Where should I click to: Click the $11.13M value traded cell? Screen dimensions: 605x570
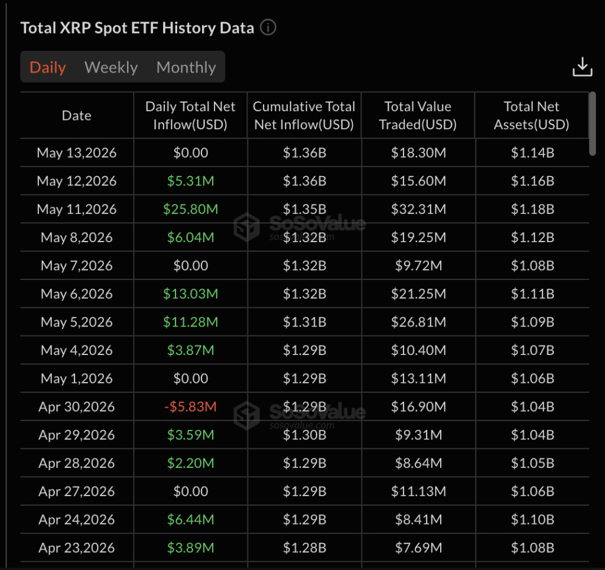419,491
